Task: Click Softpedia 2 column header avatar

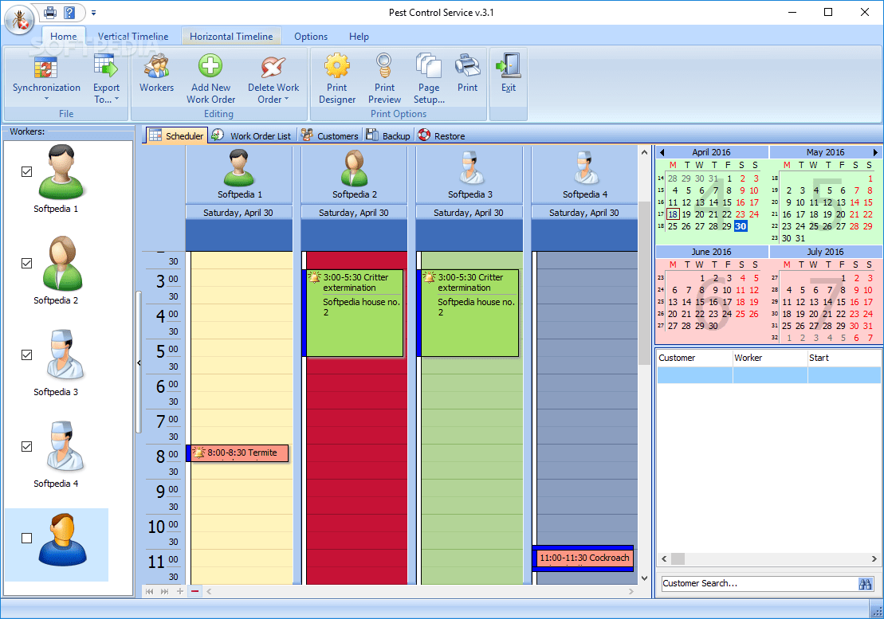Action: click(x=354, y=168)
